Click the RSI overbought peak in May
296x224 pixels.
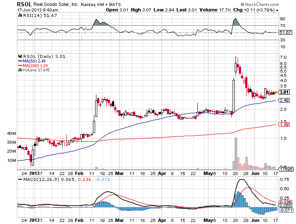pyautogui.click(x=235, y=19)
